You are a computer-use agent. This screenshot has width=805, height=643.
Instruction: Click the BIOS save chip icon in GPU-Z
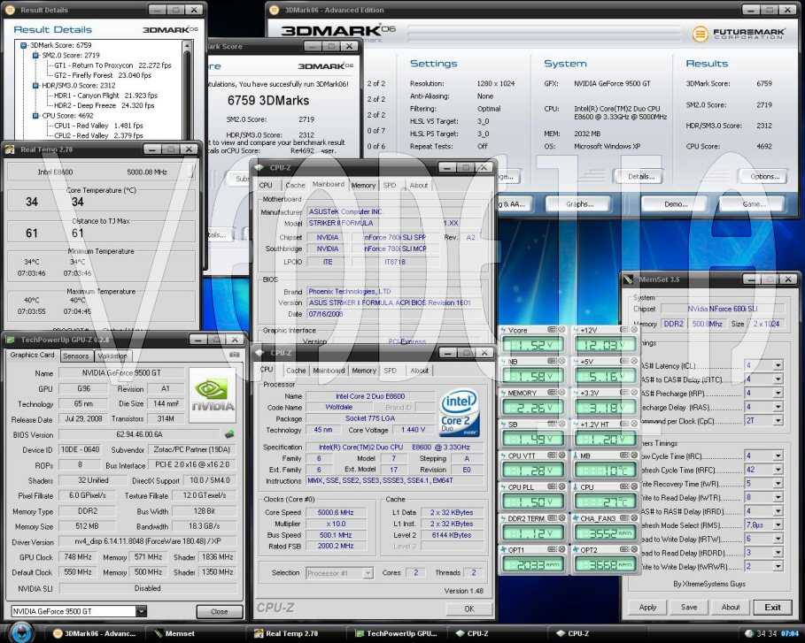(229, 434)
